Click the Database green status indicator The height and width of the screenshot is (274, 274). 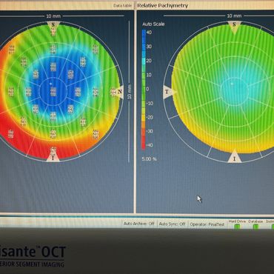pyautogui.click(x=256, y=227)
